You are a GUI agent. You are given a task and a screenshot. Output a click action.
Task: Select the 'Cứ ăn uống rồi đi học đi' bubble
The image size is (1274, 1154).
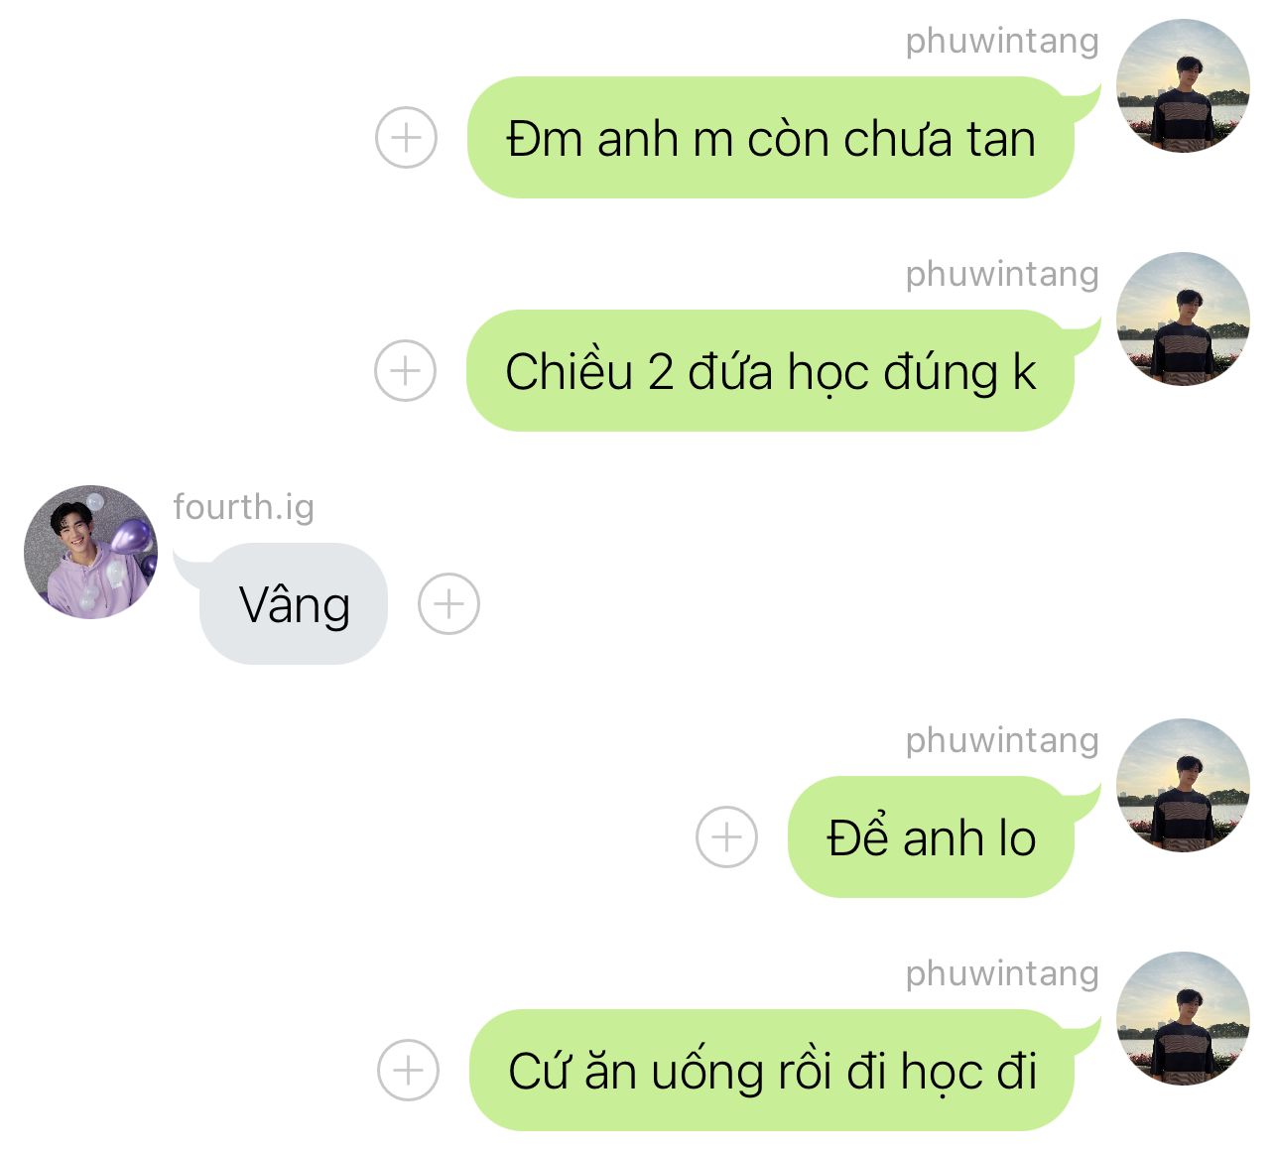775,1070
